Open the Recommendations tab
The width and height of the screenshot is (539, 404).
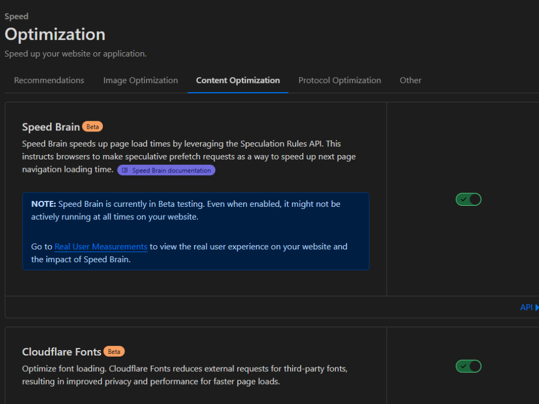tap(49, 80)
